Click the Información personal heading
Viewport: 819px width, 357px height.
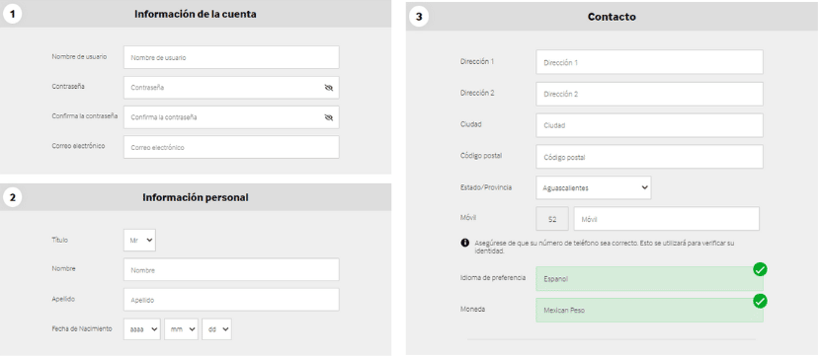click(196, 197)
